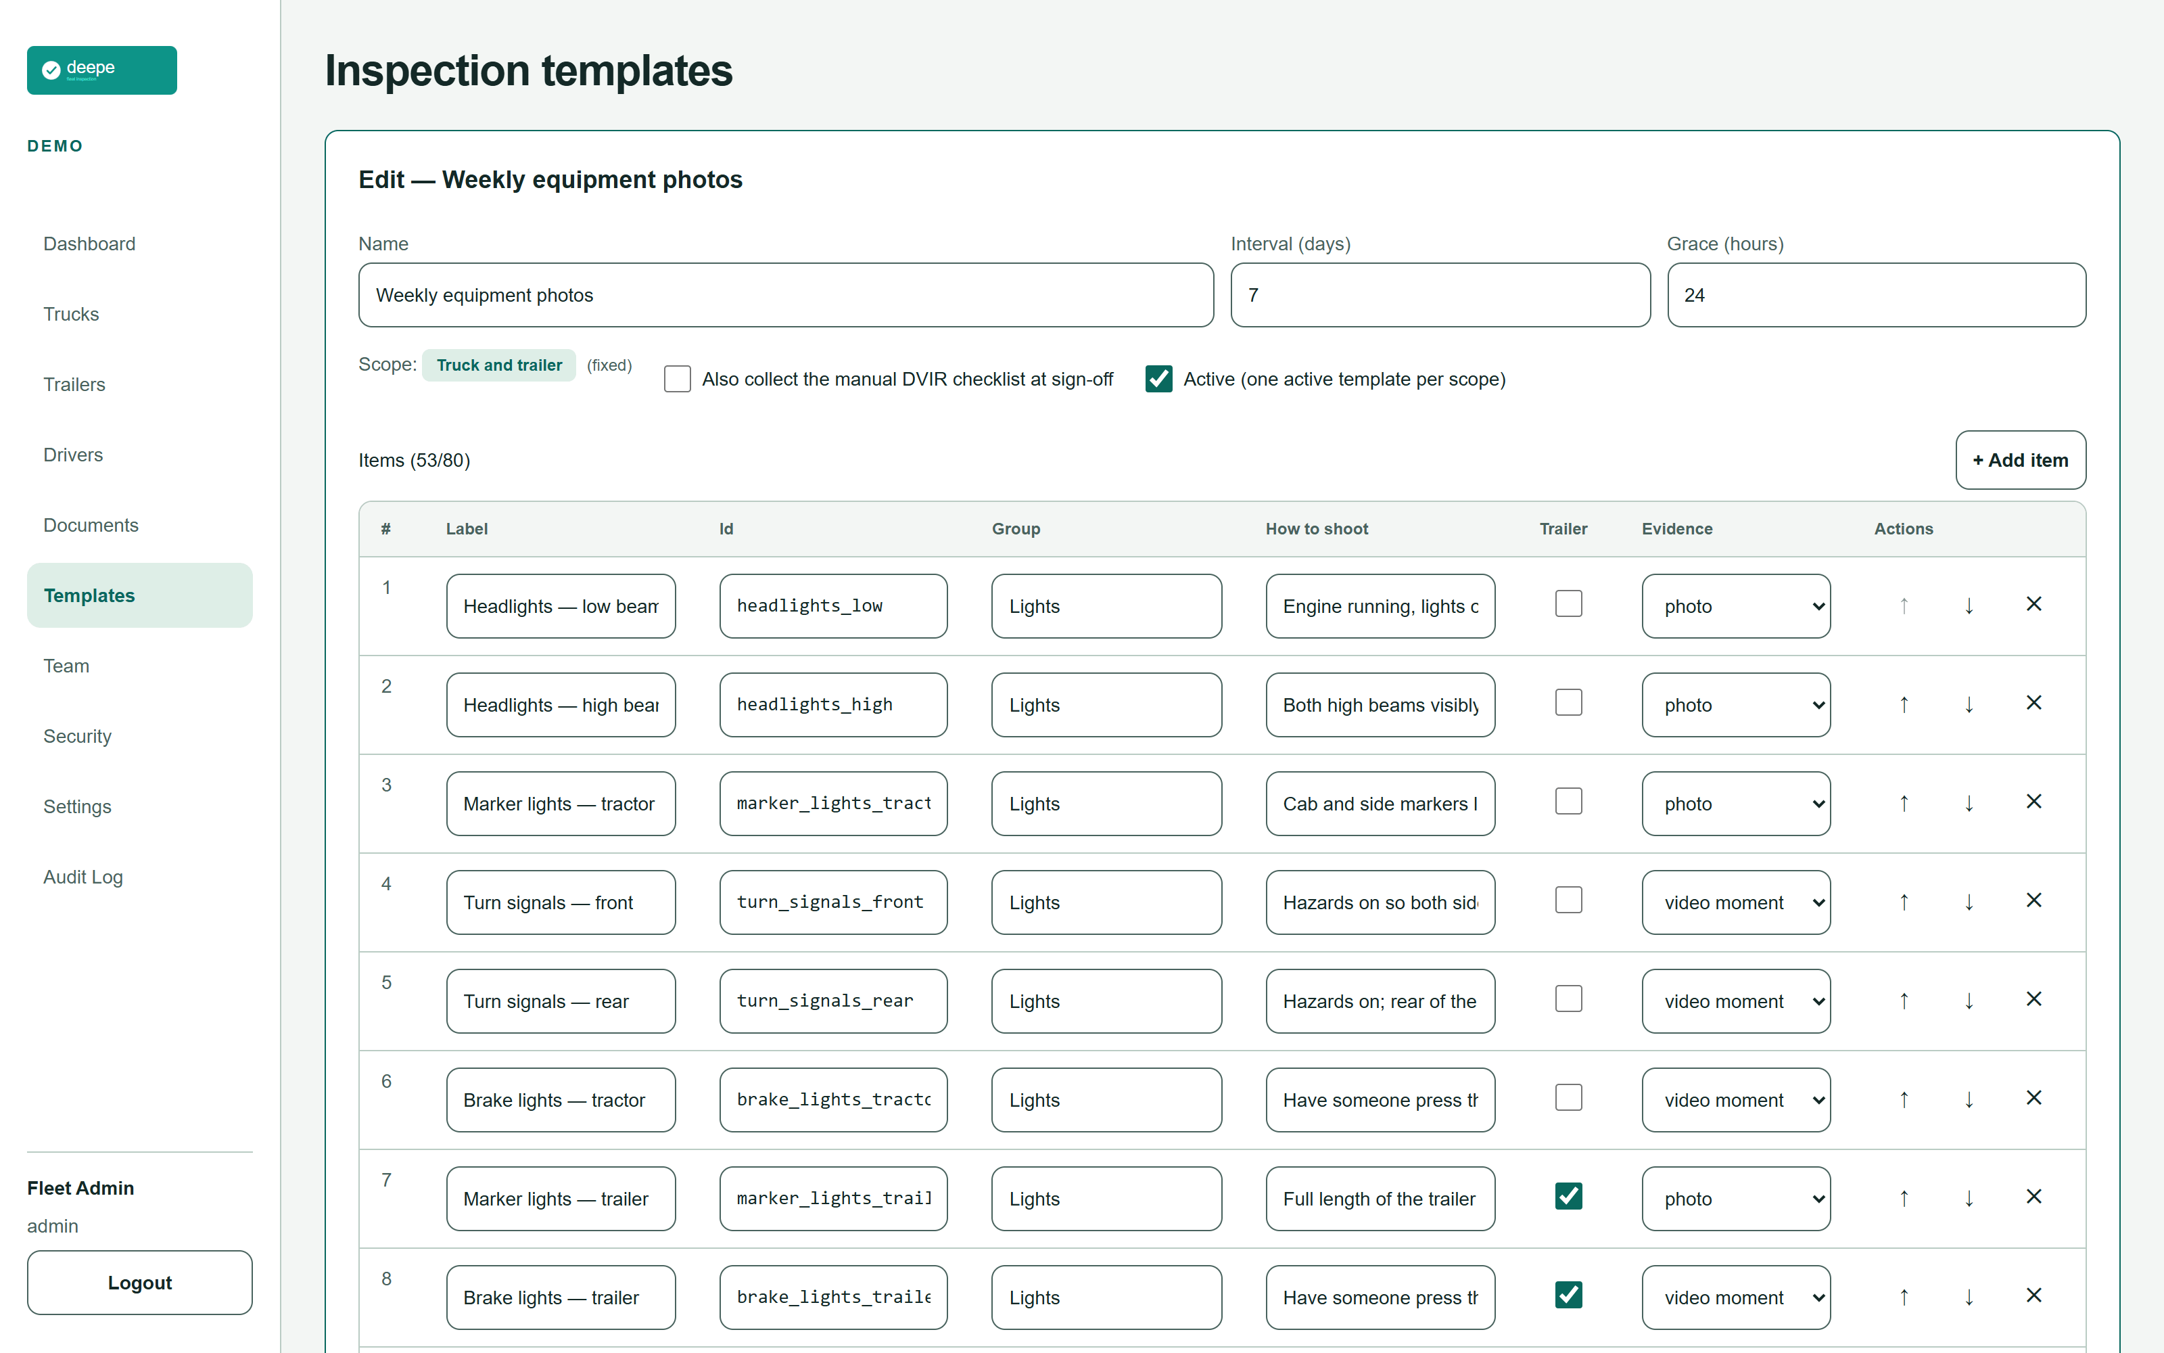
Task: Open Evidence dropdown for marker_lights_tractor
Action: tap(1736, 804)
